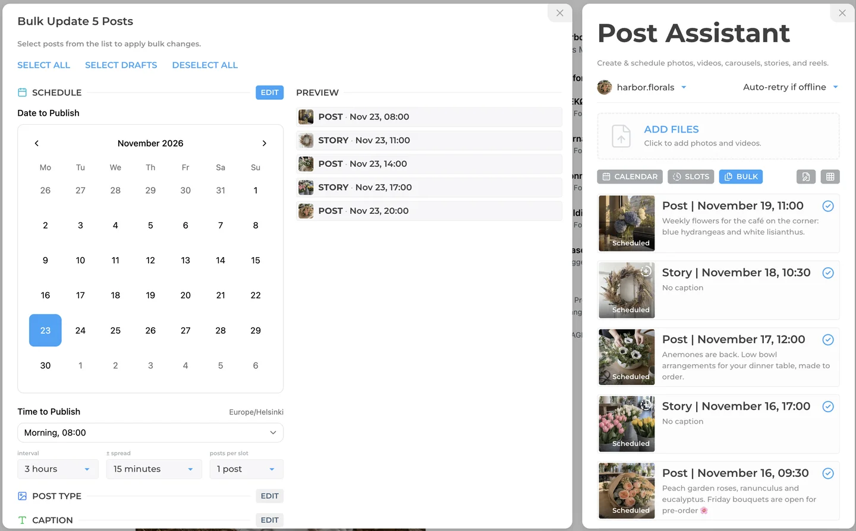The height and width of the screenshot is (531, 856).
Task: Click the SCHEDULE calendar section icon
Action: coord(22,93)
